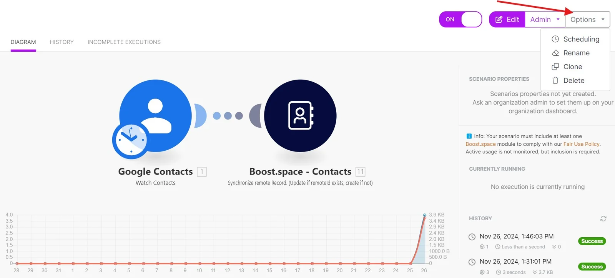Click the chart peak data point on day 26
Viewport: 615px width, 278px height.
tap(425, 215)
